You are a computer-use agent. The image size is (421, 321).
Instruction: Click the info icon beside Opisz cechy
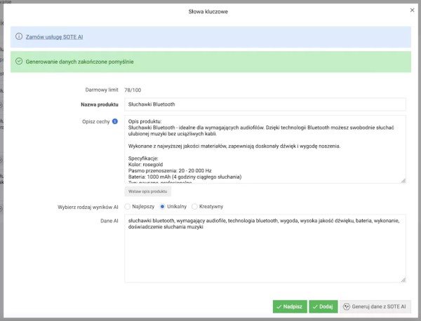[x=114, y=121]
